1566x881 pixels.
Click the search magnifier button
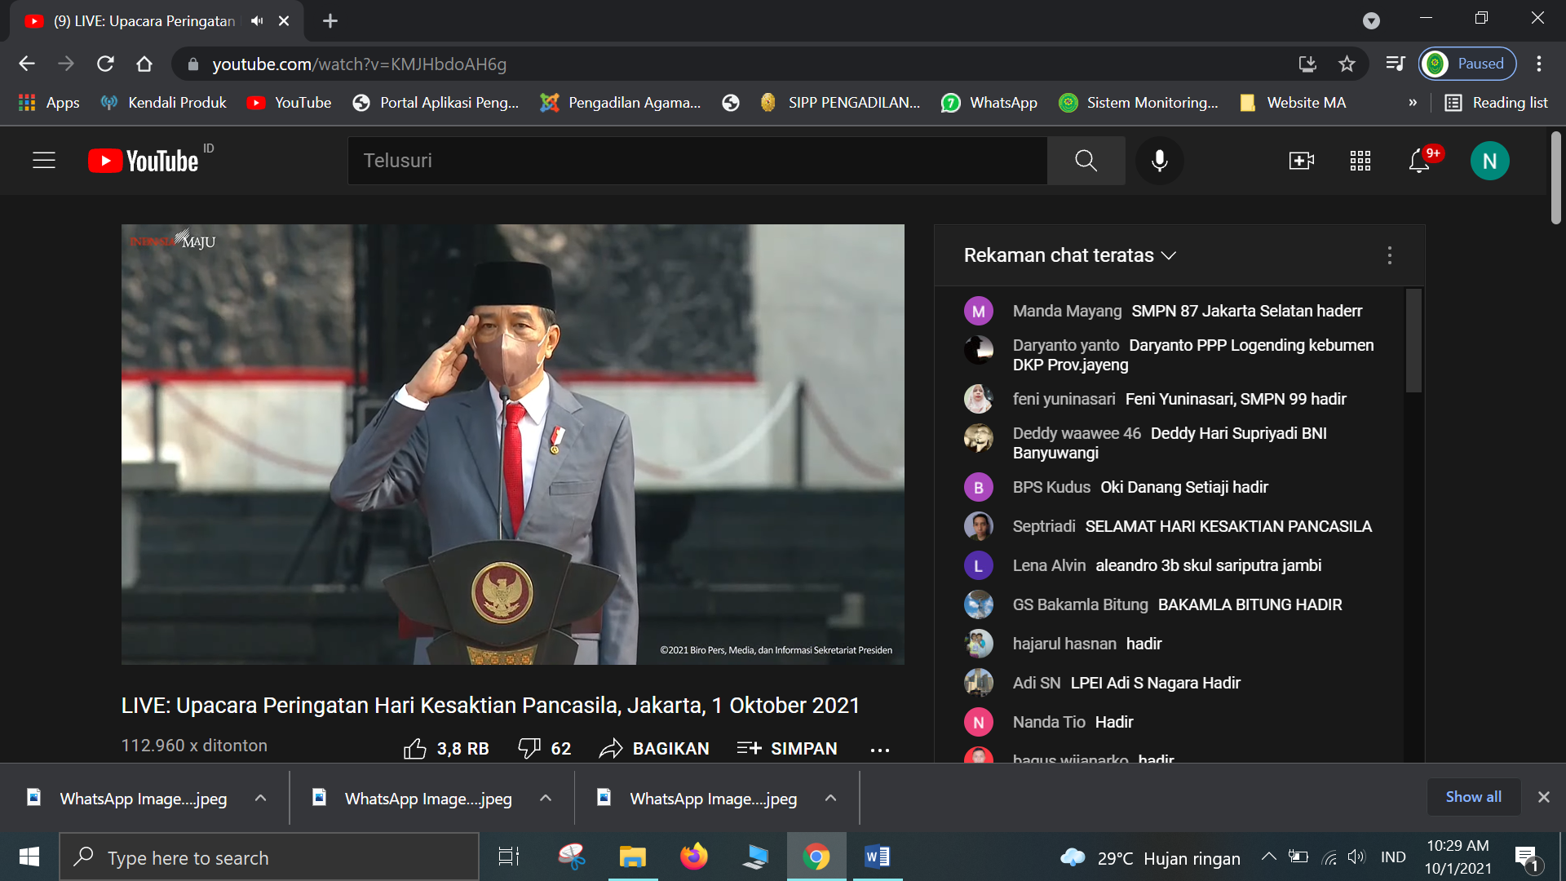tap(1086, 161)
